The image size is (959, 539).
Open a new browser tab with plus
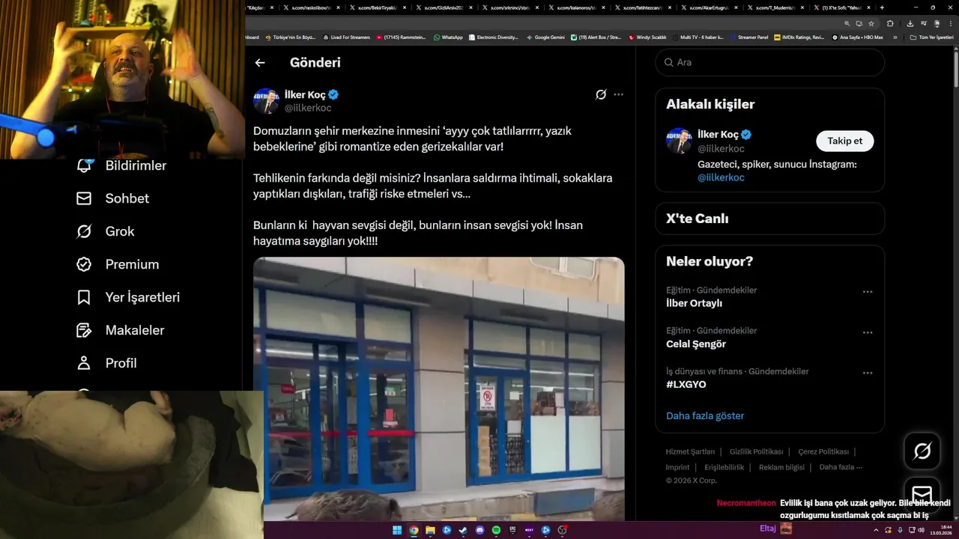pos(882,7)
